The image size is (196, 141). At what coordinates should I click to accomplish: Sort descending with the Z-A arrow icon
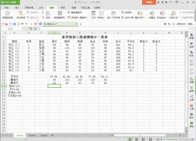[43, 17]
